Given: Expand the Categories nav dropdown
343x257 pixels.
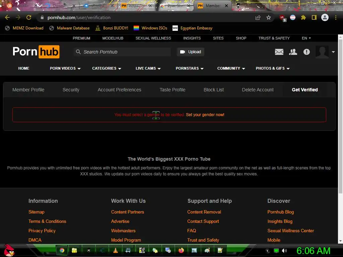Looking at the screenshot, I should (107, 68).
